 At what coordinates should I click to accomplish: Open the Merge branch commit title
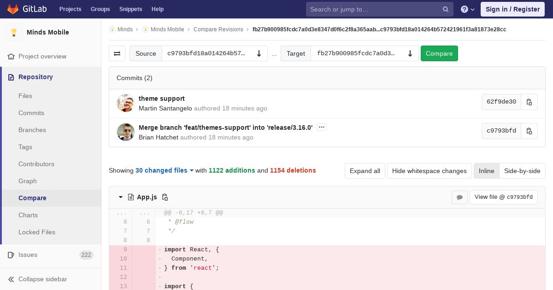click(226, 128)
